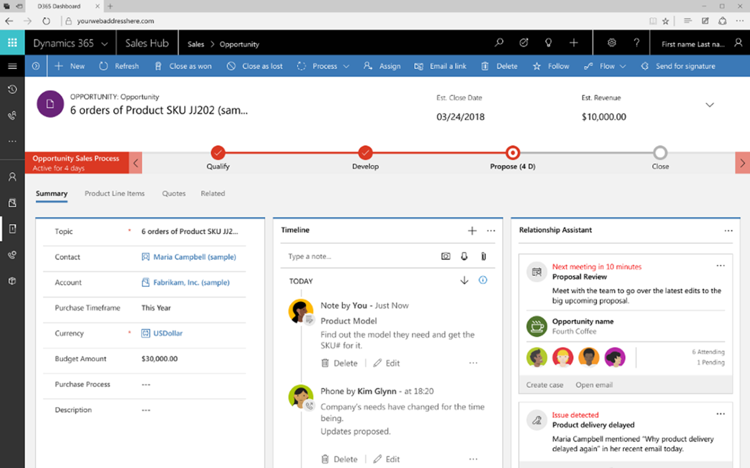This screenshot has width=750, height=468.
Task: Open the settings gear icon
Action: point(612,43)
